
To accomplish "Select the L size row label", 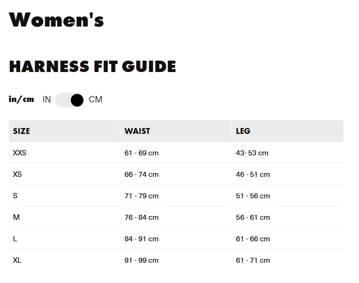I will tap(15, 239).
